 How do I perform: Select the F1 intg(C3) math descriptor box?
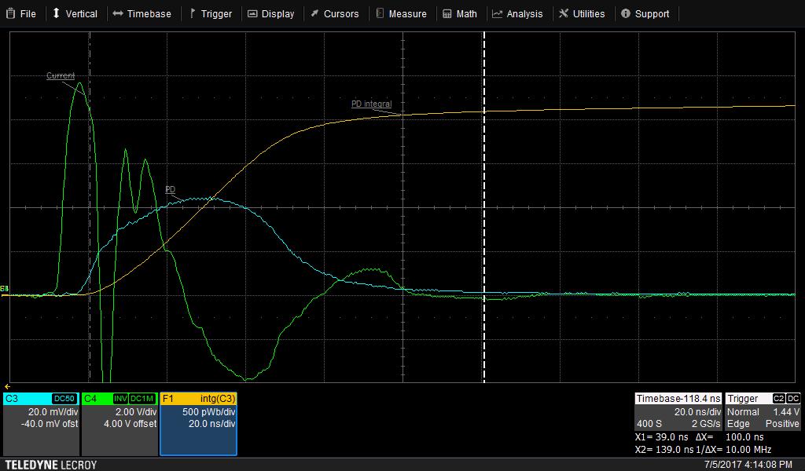198,424
